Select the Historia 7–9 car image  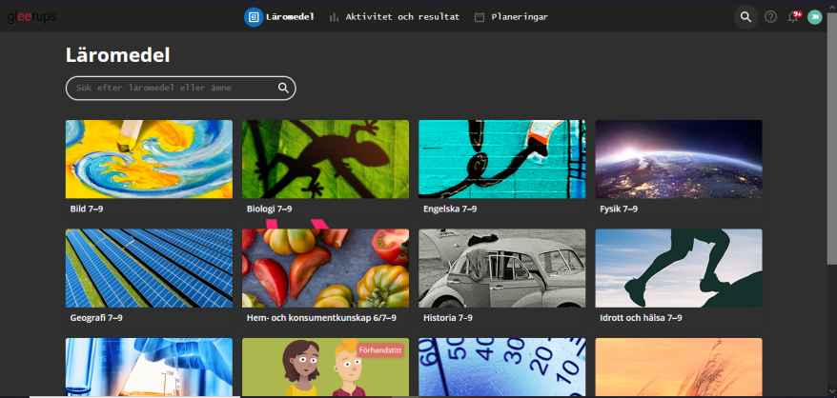pos(501,268)
